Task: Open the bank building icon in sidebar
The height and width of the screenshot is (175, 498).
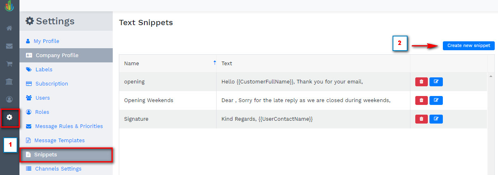Action: (x=9, y=82)
